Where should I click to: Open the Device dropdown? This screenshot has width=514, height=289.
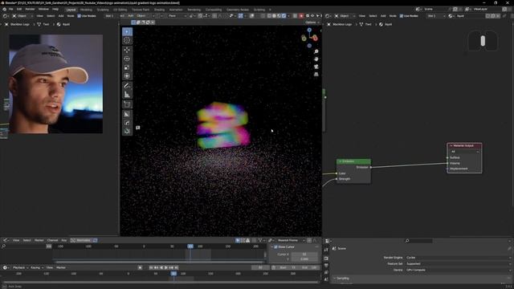459,271
